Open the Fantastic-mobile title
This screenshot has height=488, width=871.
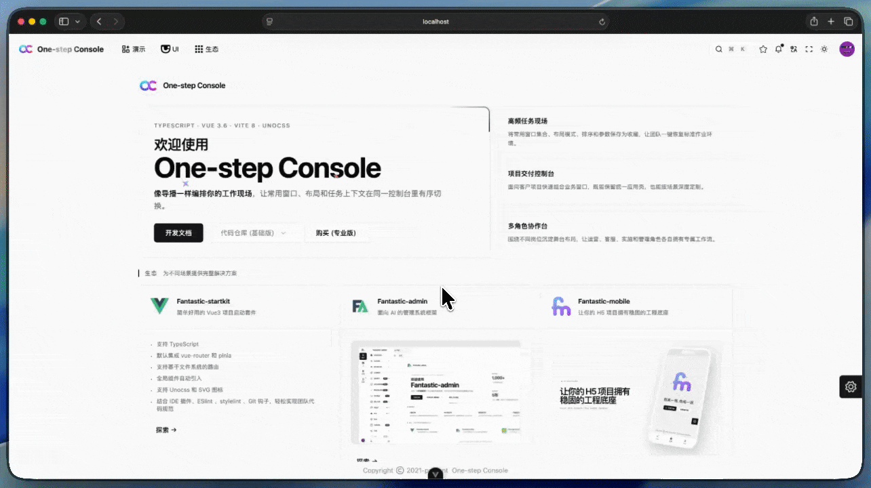click(604, 301)
